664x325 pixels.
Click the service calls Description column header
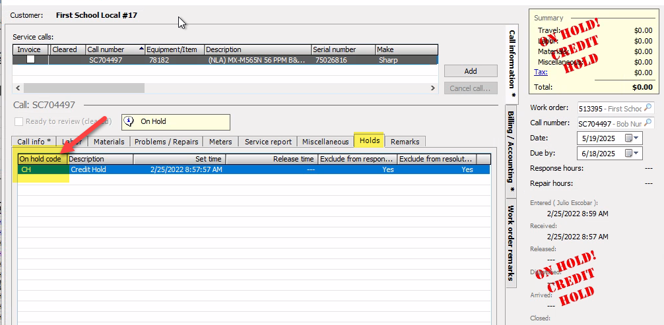click(x=257, y=49)
